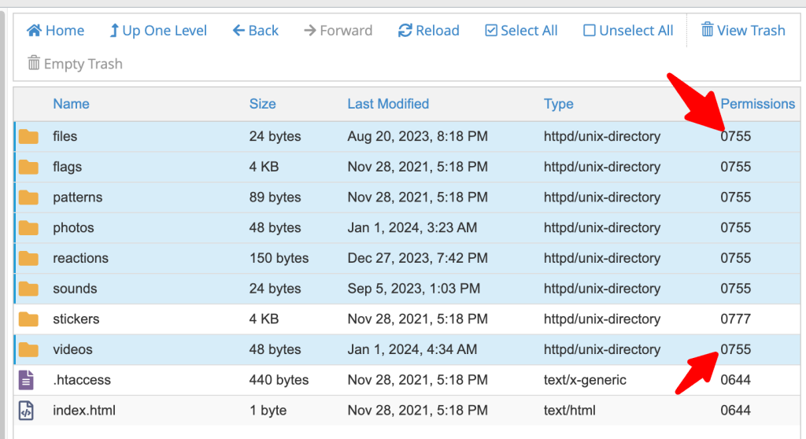The height and width of the screenshot is (439, 806).
Task: Click Aug 20, 2023, 8:18 PM date
Action: point(417,136)
